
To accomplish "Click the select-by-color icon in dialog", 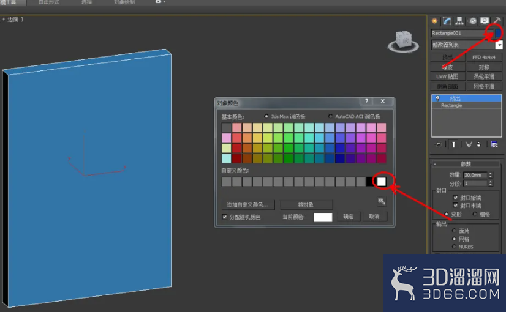I will tap(382, 202).
